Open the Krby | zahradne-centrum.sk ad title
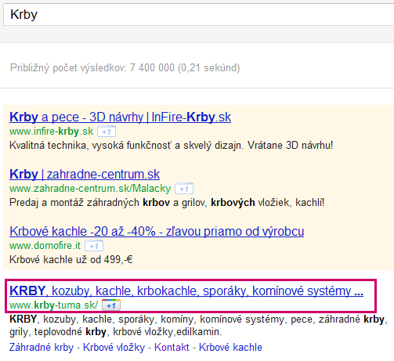 point(85,175)
